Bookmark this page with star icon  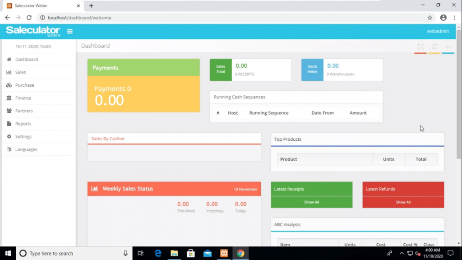(x=430, y=18)
